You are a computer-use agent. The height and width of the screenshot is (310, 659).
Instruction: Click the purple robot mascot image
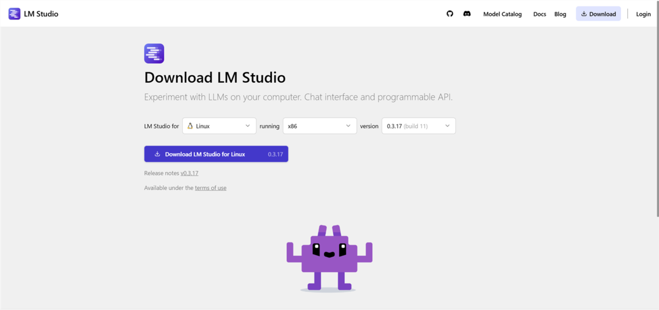pyautogui.click(x=329, y=258)
